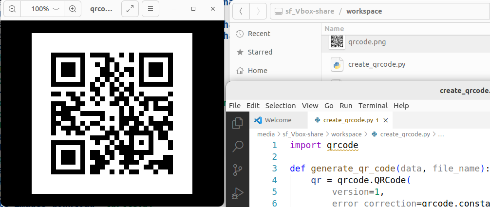The image size is (490, 207).
Task: Open Source Control in the activity bar
Action: pyautogui.click(x=238, y=170)
